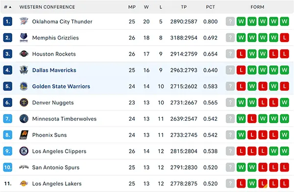Click the Phoenix Suns team logo
294x192 pixels.
(x=24, y=135)
